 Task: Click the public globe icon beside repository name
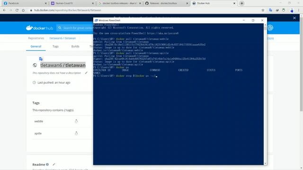click(35, 65)
